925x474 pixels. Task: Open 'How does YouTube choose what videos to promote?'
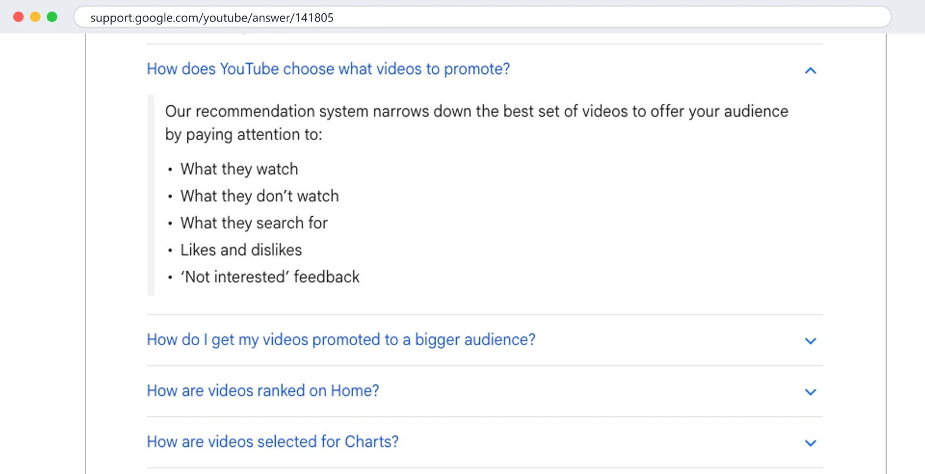pos(328,69)
